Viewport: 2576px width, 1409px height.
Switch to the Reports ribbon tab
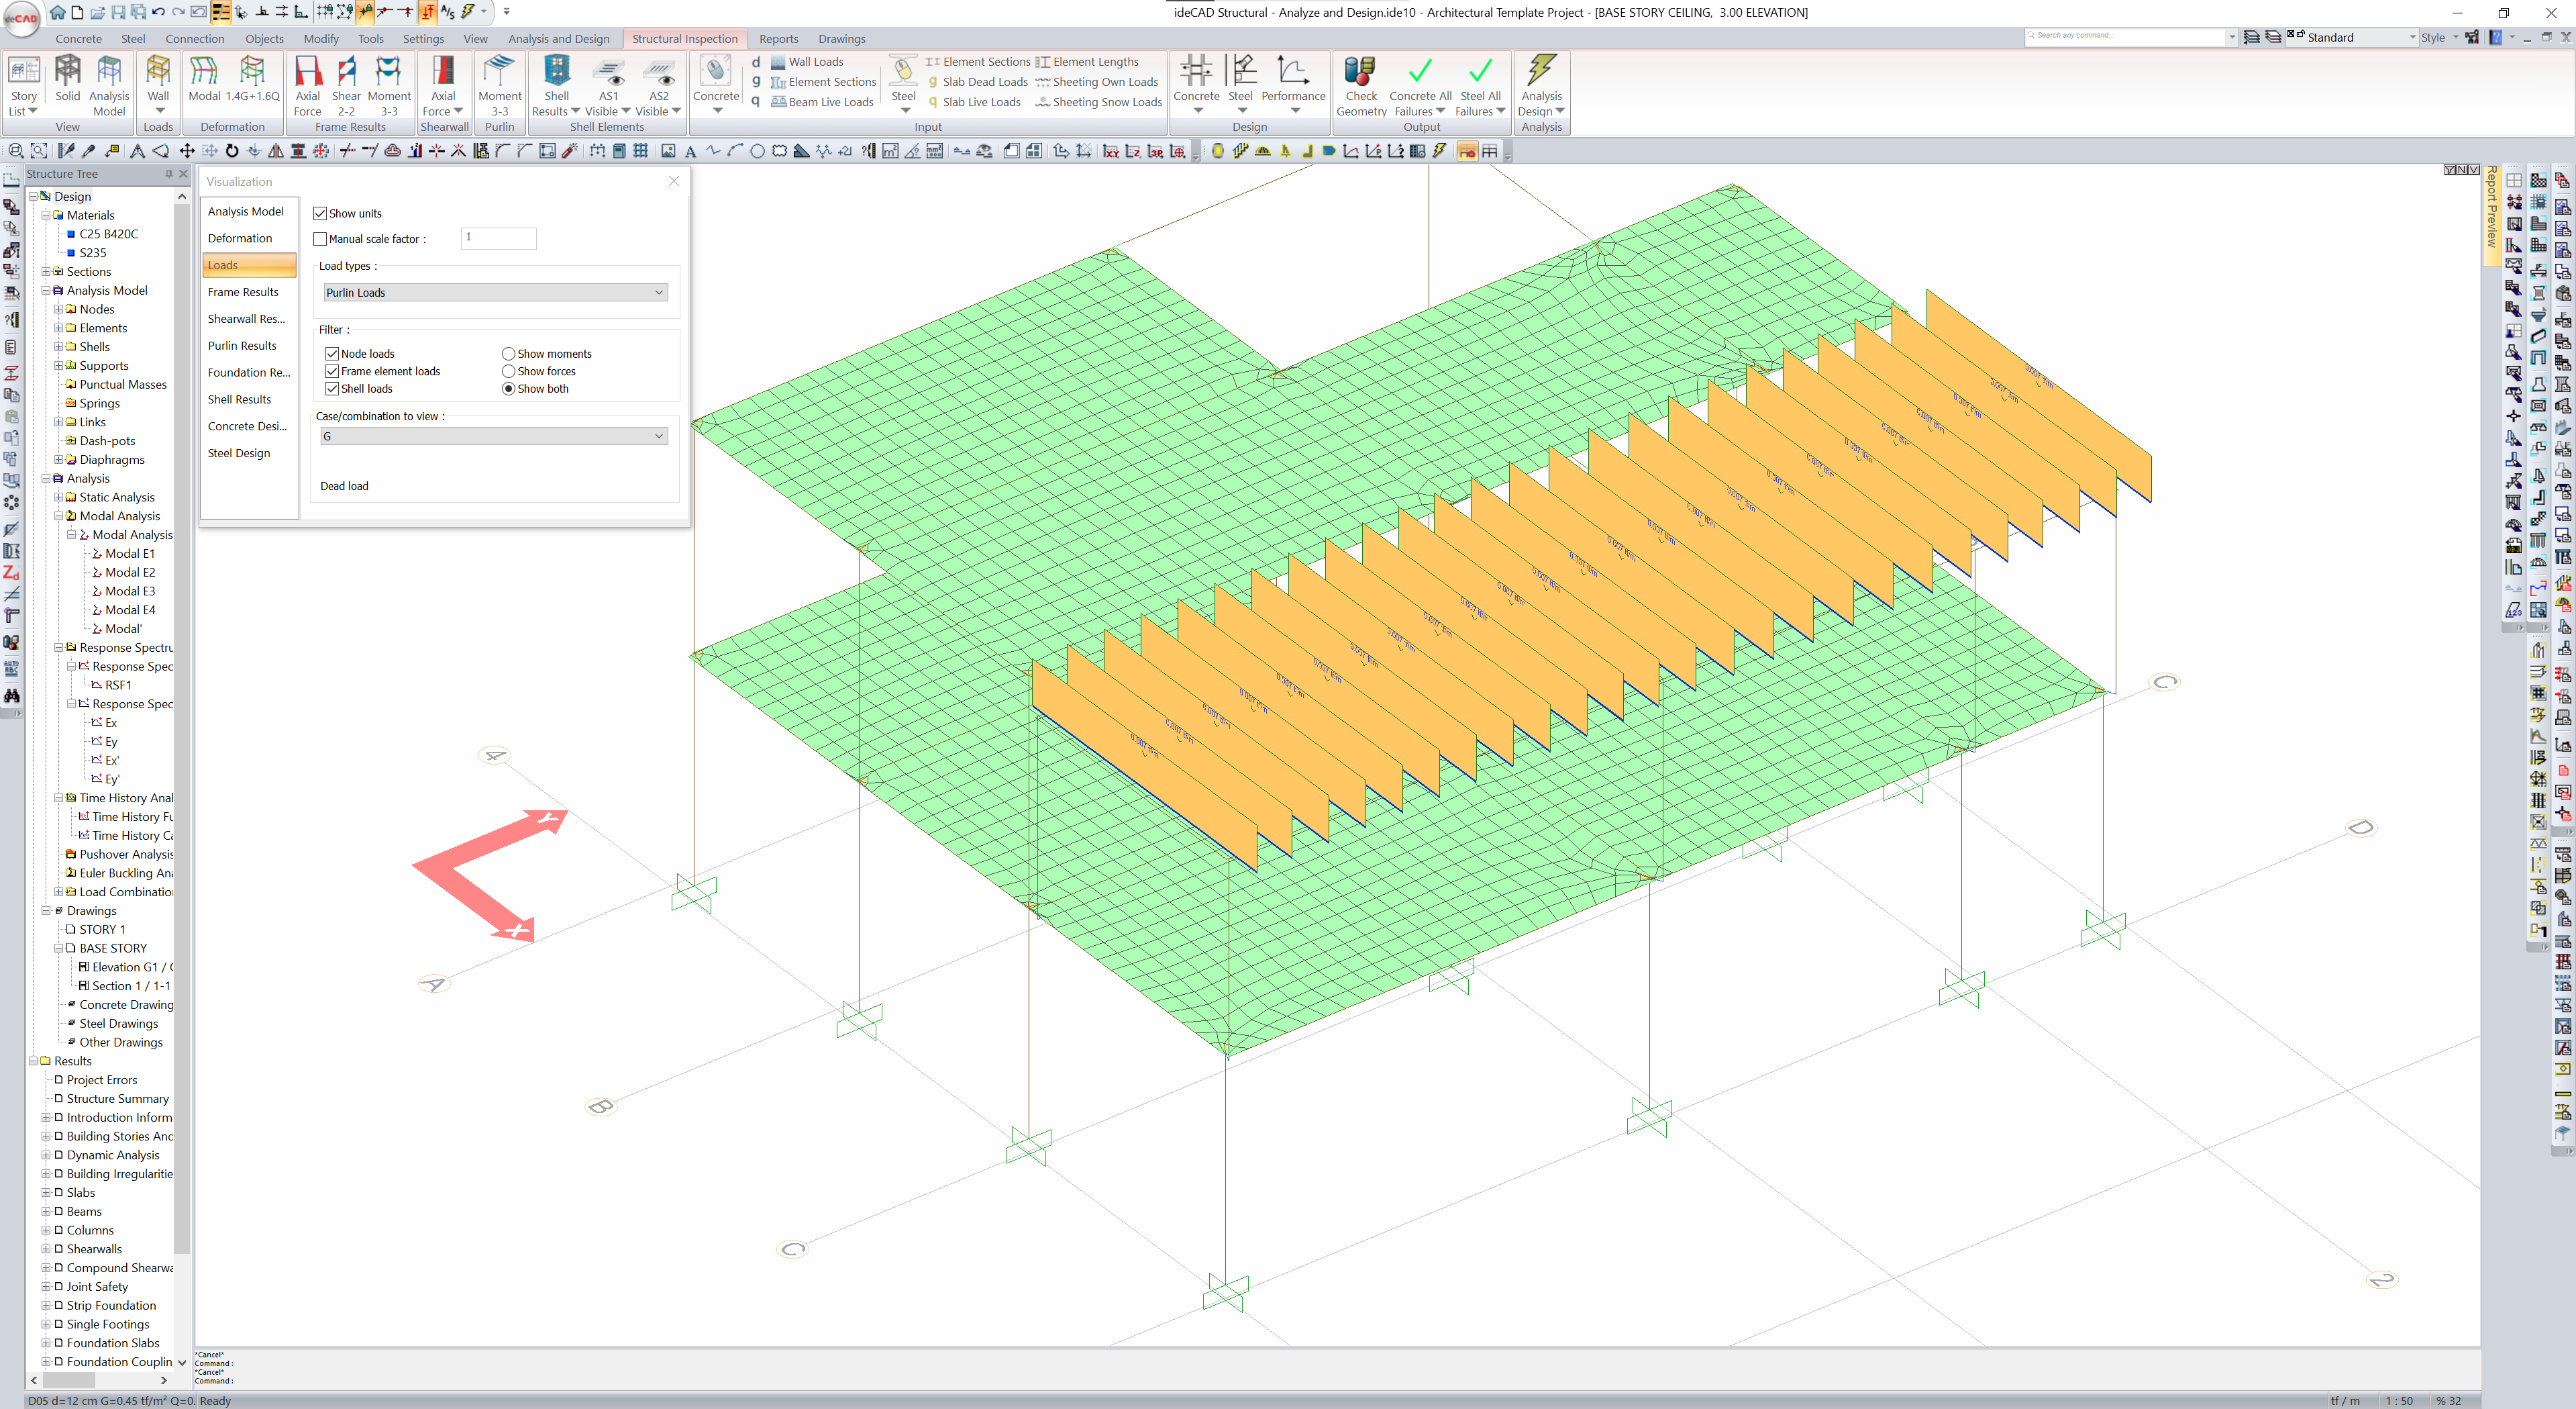[x=778, y=39]
